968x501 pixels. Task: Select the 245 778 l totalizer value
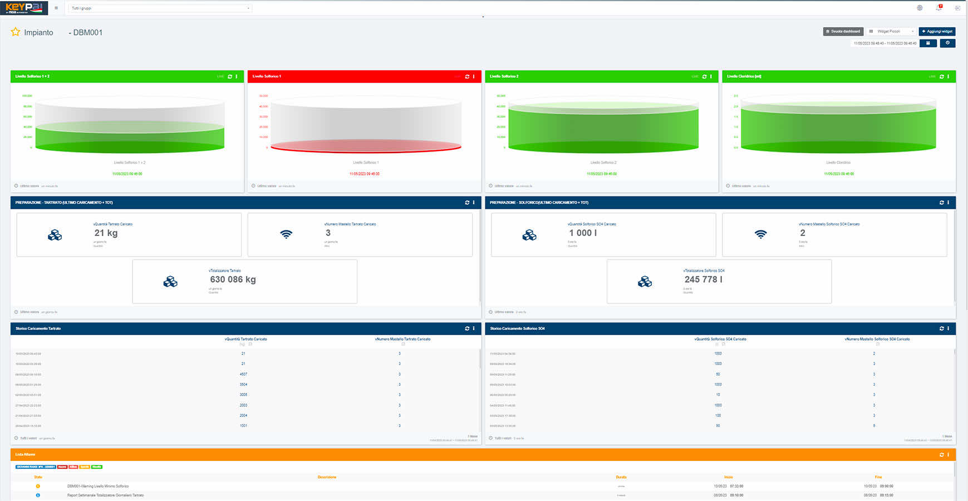click(704, 279)
